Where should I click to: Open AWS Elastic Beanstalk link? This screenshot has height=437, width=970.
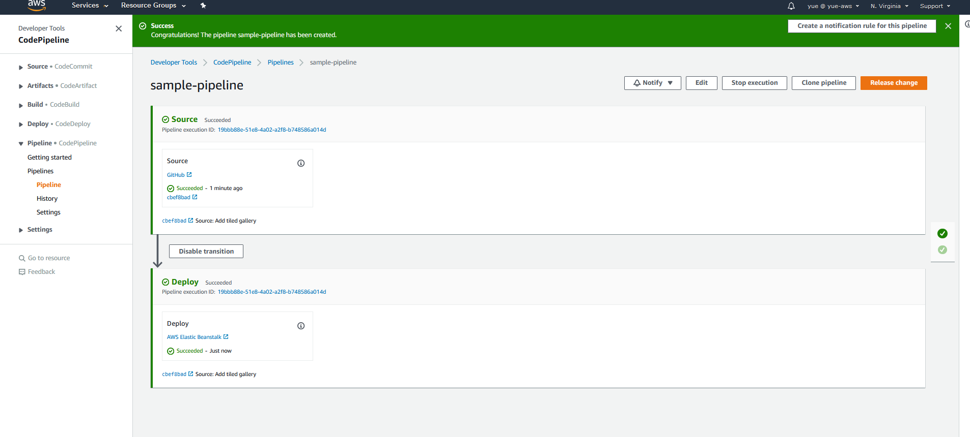[194, 337]
